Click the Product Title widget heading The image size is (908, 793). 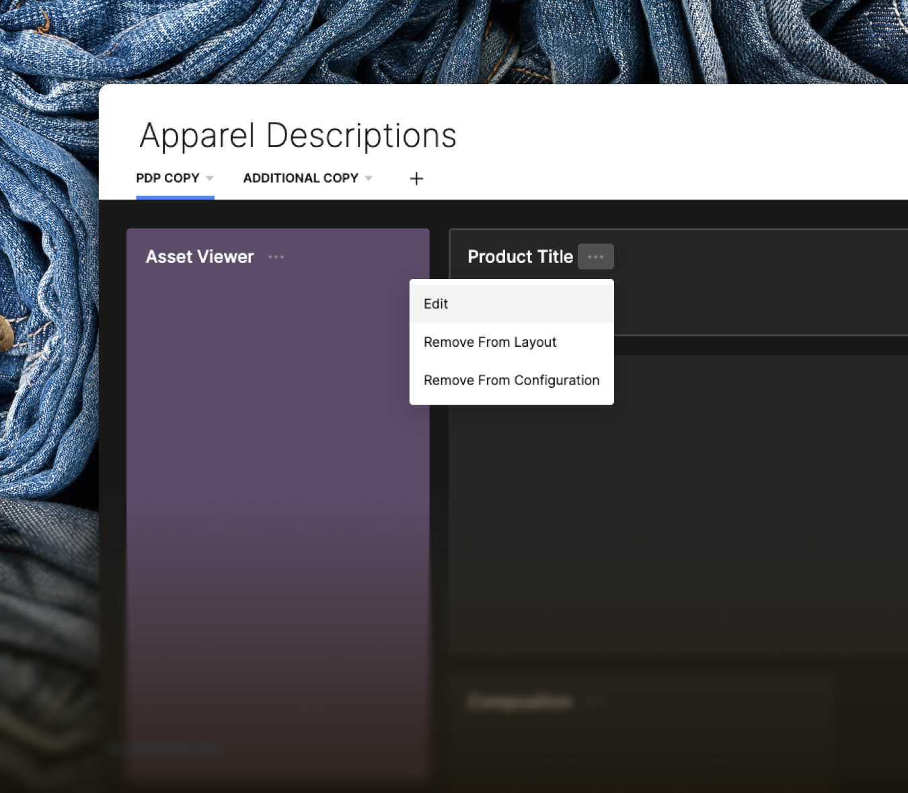pos(520,257)
